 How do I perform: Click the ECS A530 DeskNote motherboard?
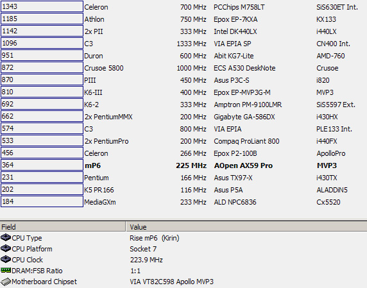[244, 68]
